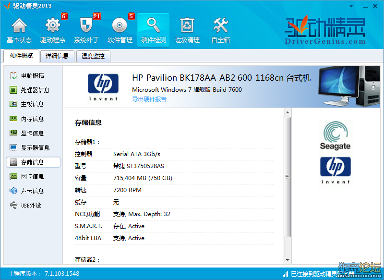Minimize the 驱动精灵 window

[366, 6]
